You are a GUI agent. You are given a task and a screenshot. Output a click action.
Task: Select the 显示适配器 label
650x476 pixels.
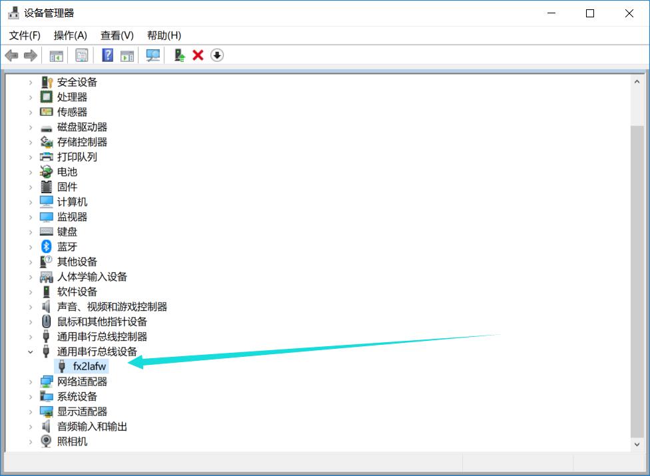click(x=82, y=411)
